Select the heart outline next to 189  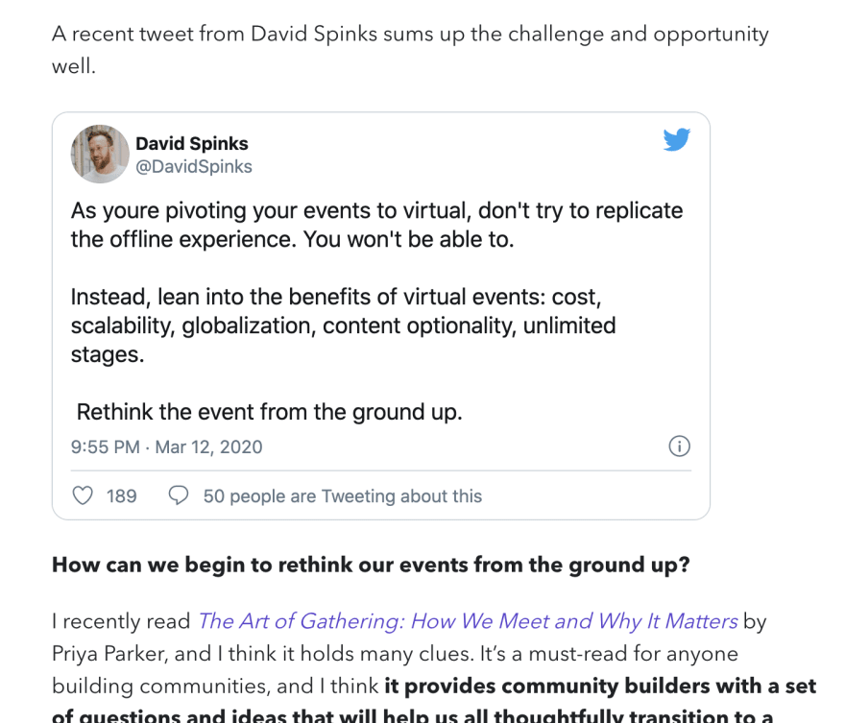(x=83, y=495)
